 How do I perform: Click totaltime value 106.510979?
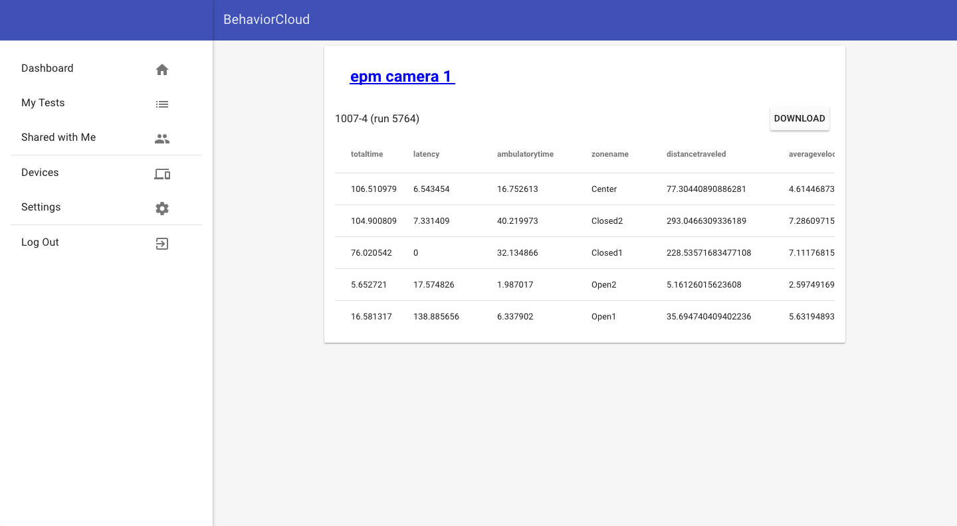[x=373, y=189]
